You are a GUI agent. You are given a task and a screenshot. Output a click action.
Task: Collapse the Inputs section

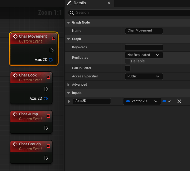[x=68, y=93]
